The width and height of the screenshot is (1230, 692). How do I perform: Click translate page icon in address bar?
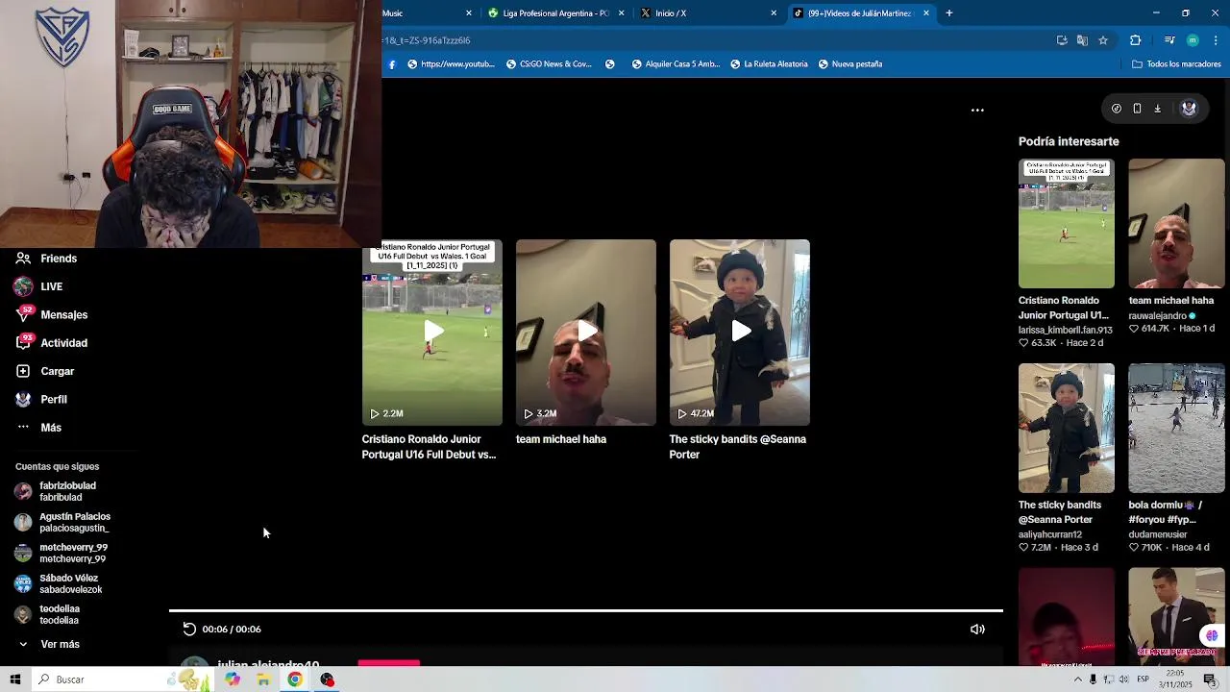tap(1082, 40)
